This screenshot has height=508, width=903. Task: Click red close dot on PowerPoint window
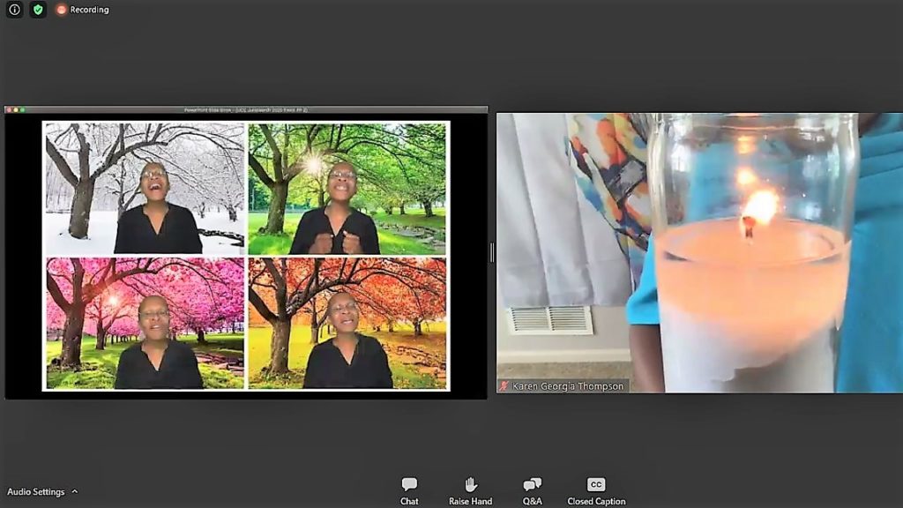(9, 109)
